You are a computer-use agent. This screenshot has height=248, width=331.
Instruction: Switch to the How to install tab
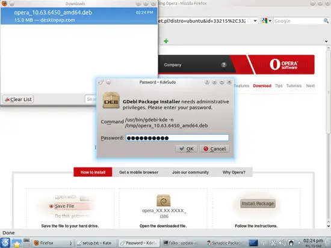coord(93,172)
